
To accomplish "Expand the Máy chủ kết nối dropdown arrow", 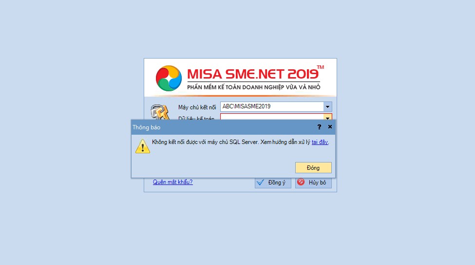I will (327, 106).
